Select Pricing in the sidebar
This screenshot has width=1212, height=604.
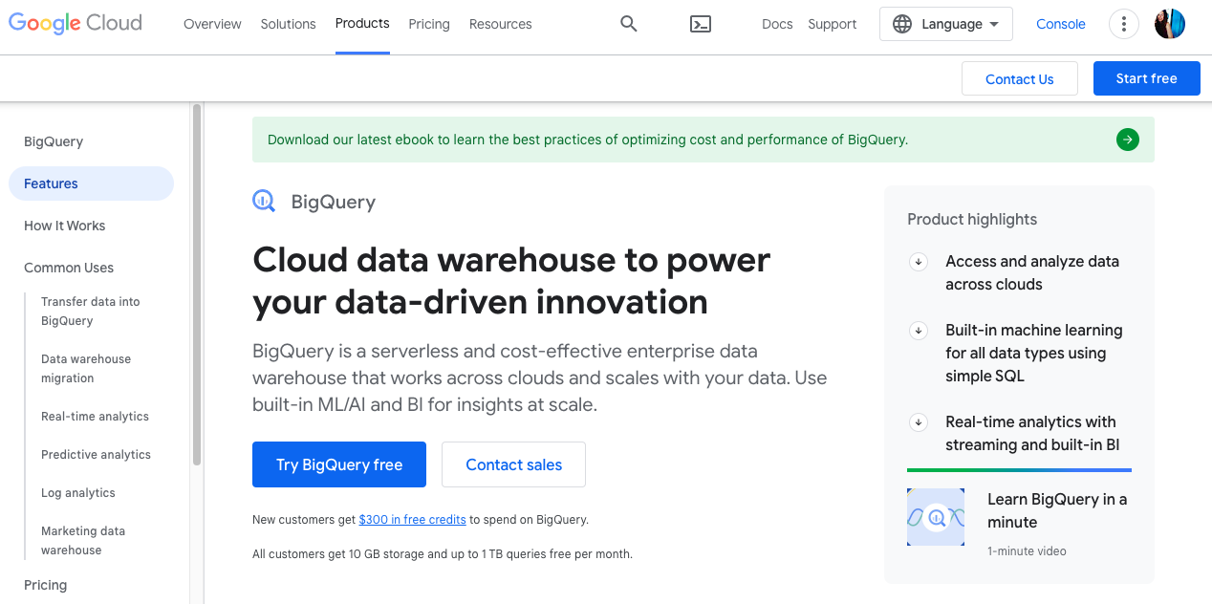pyautogui.click(x=45, y=585)
